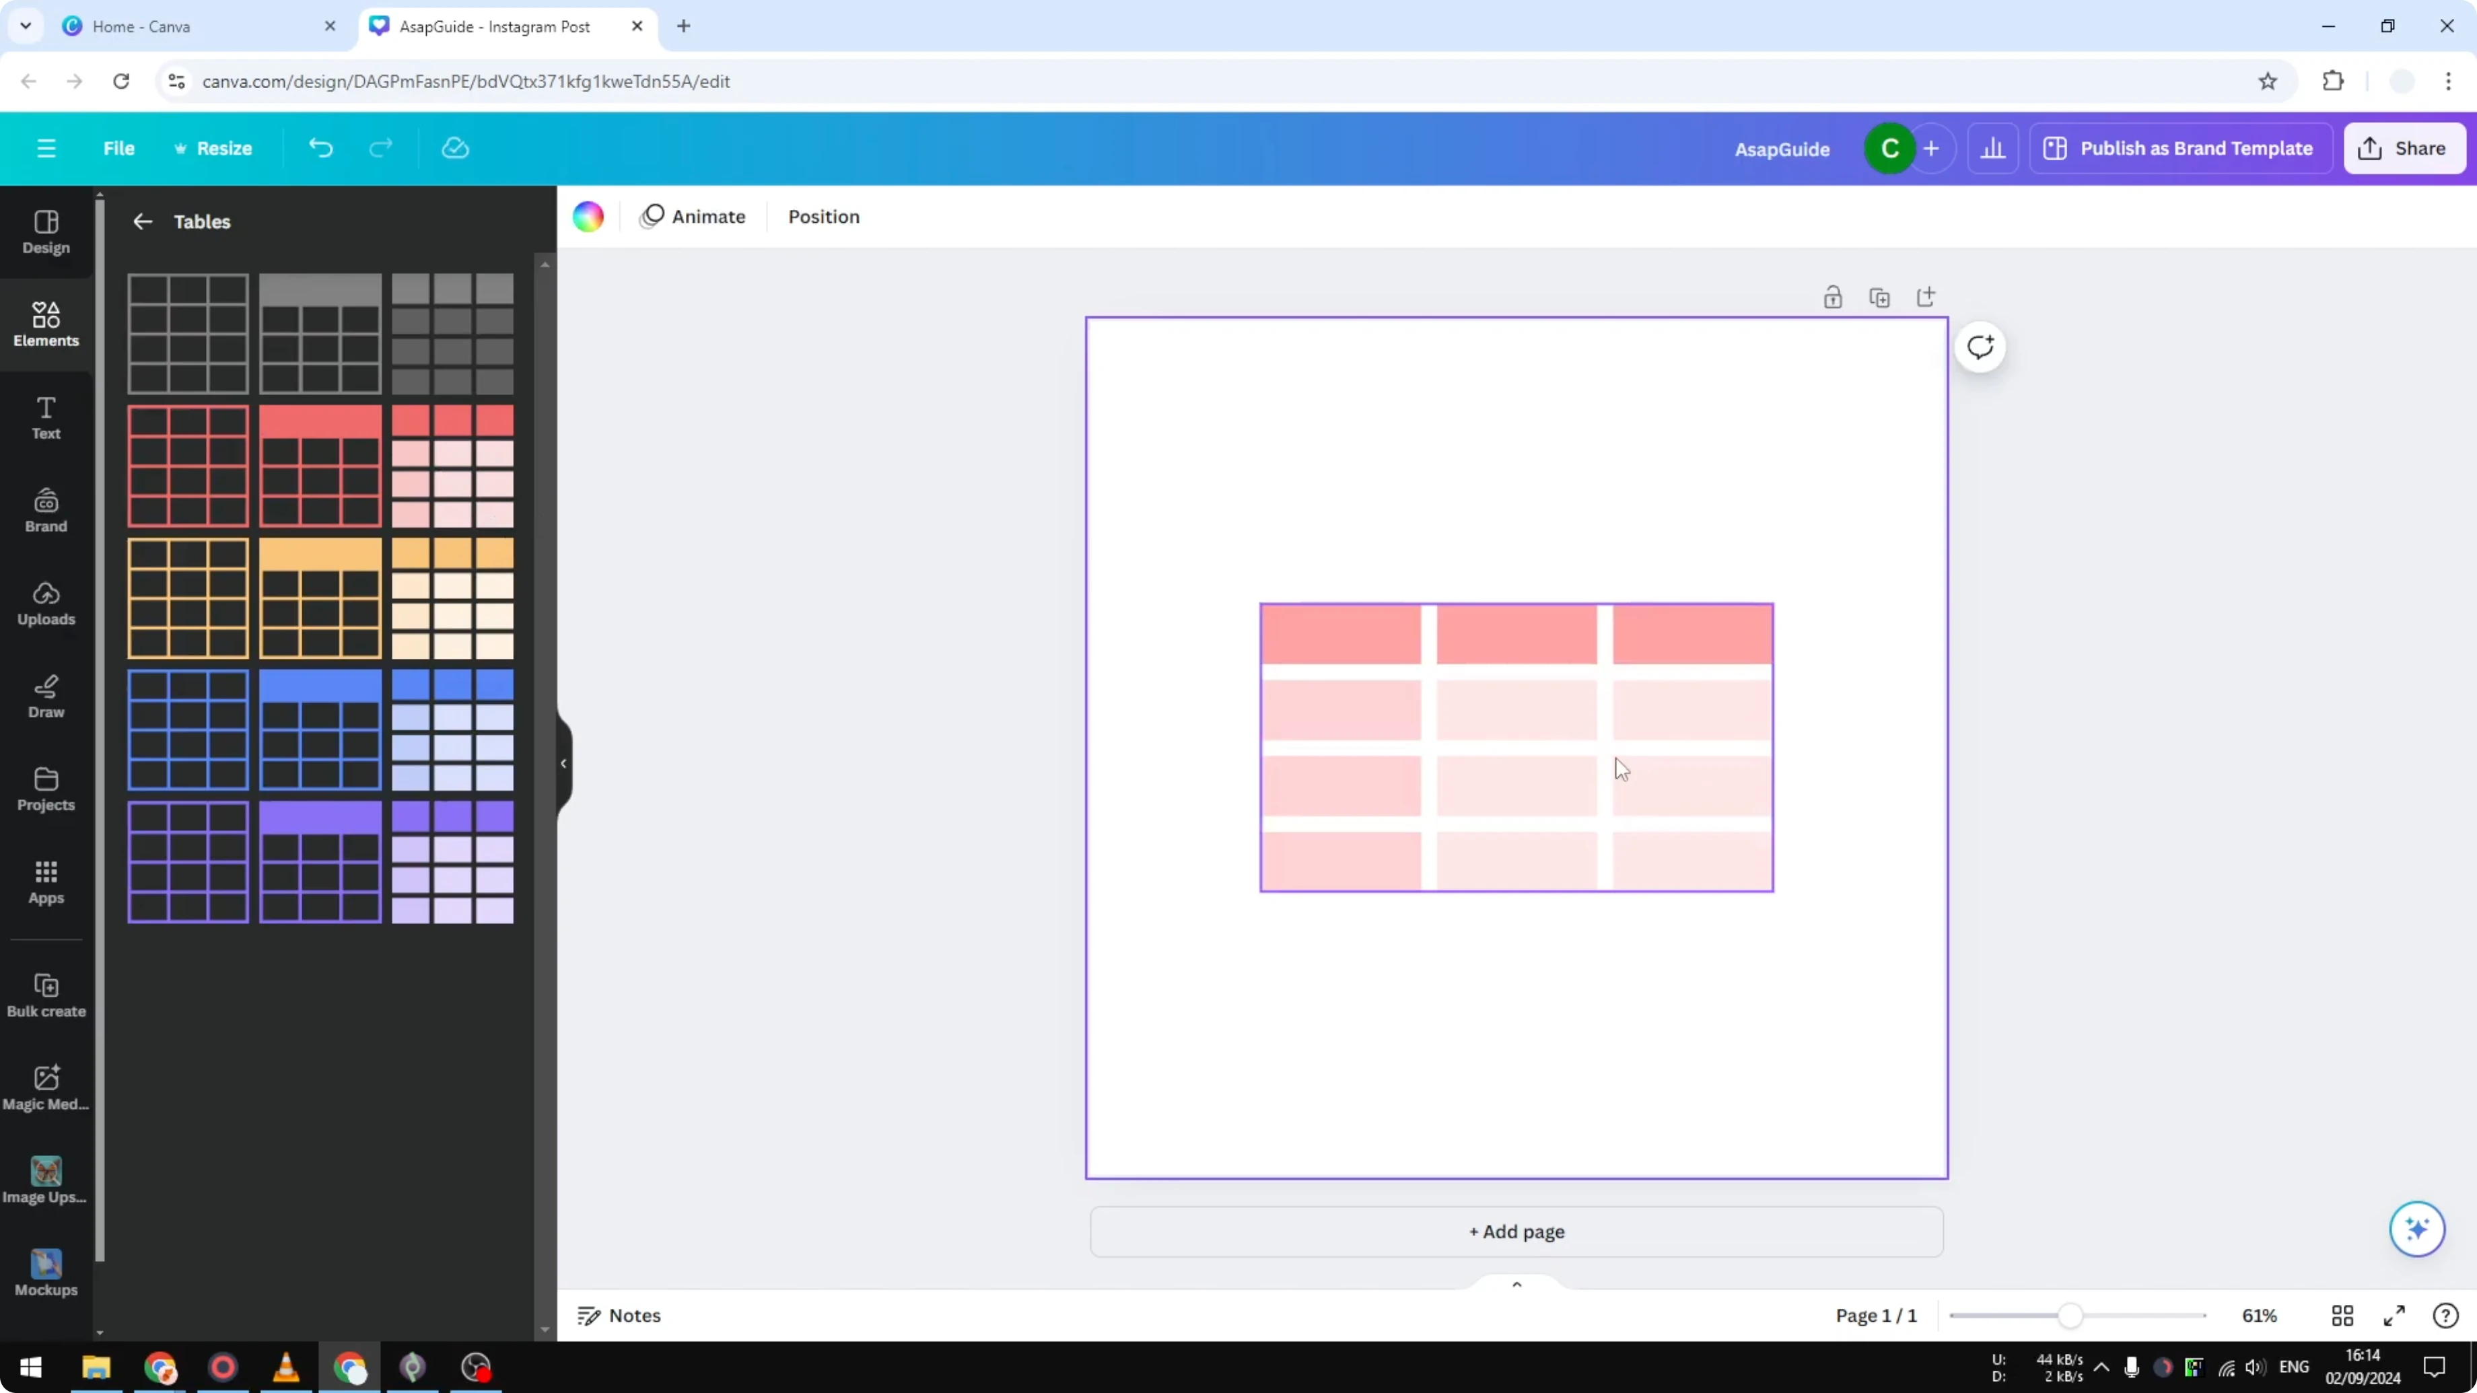Lock the page

tap(1833, 298)
